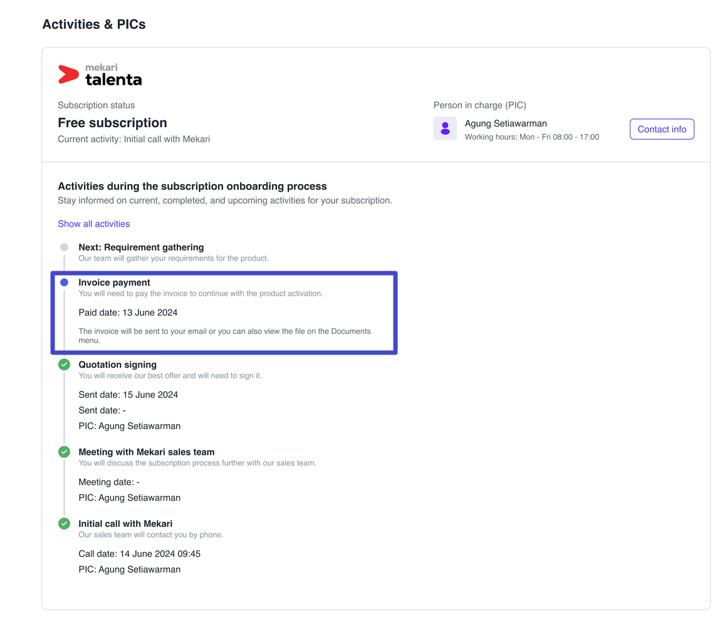727x632 pixels.
Task: Click the talenta wordmark text
Action: pyautogui.click(x=113, y=80)
